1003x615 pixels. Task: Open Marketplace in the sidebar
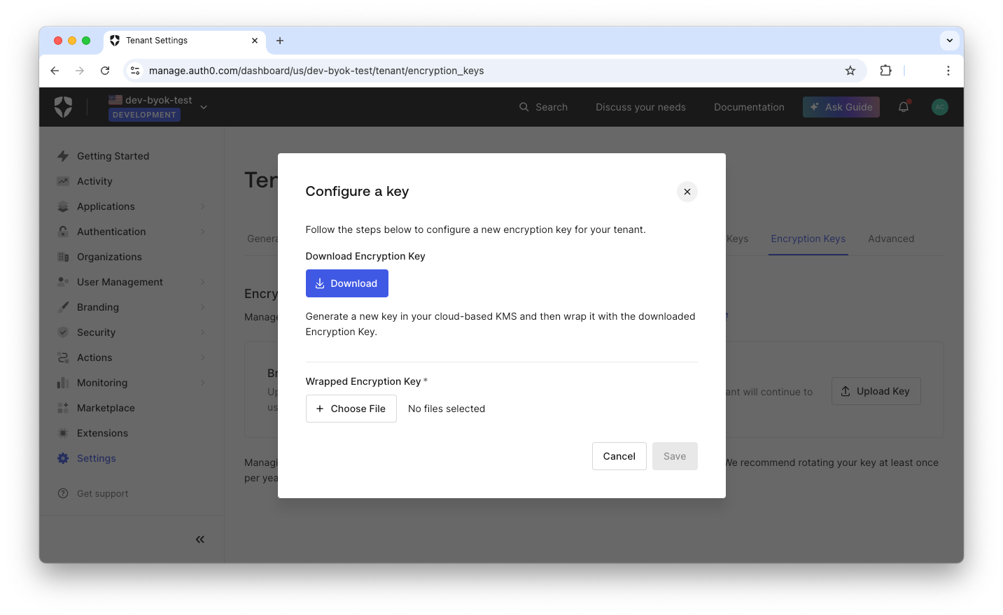coord(106,408)
